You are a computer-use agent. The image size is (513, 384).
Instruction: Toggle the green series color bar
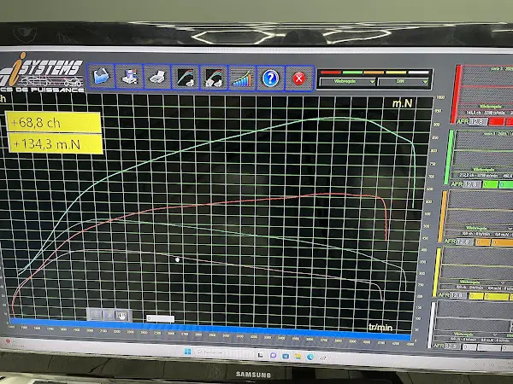click(449, 157)
